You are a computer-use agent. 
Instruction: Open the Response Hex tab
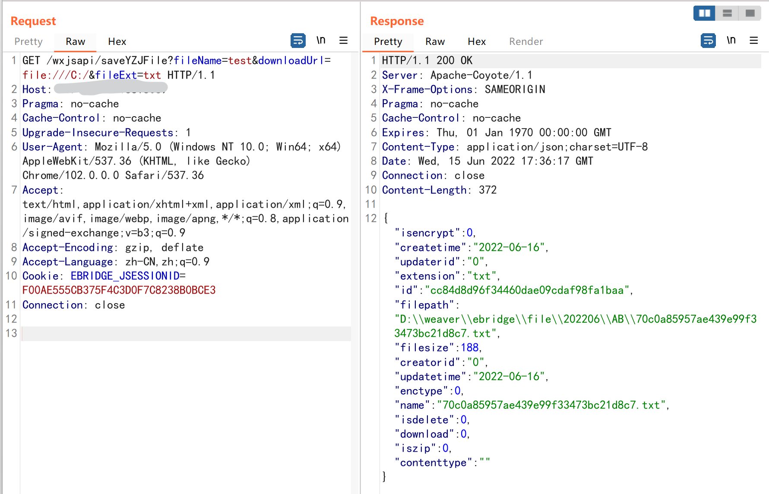pos(477,41)
